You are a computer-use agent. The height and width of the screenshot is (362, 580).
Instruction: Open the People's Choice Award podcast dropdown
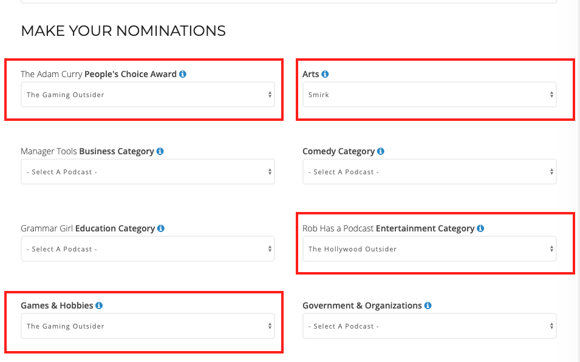(148, 95)
